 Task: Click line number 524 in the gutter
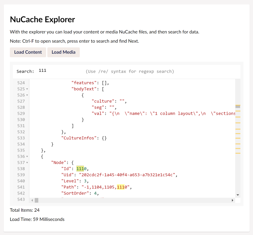pos(21,83)
